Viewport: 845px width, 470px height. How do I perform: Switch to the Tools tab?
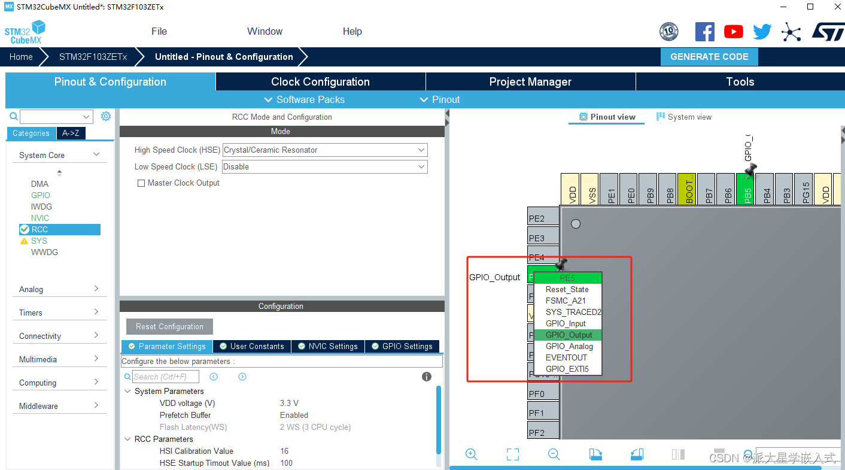(740, 82)
